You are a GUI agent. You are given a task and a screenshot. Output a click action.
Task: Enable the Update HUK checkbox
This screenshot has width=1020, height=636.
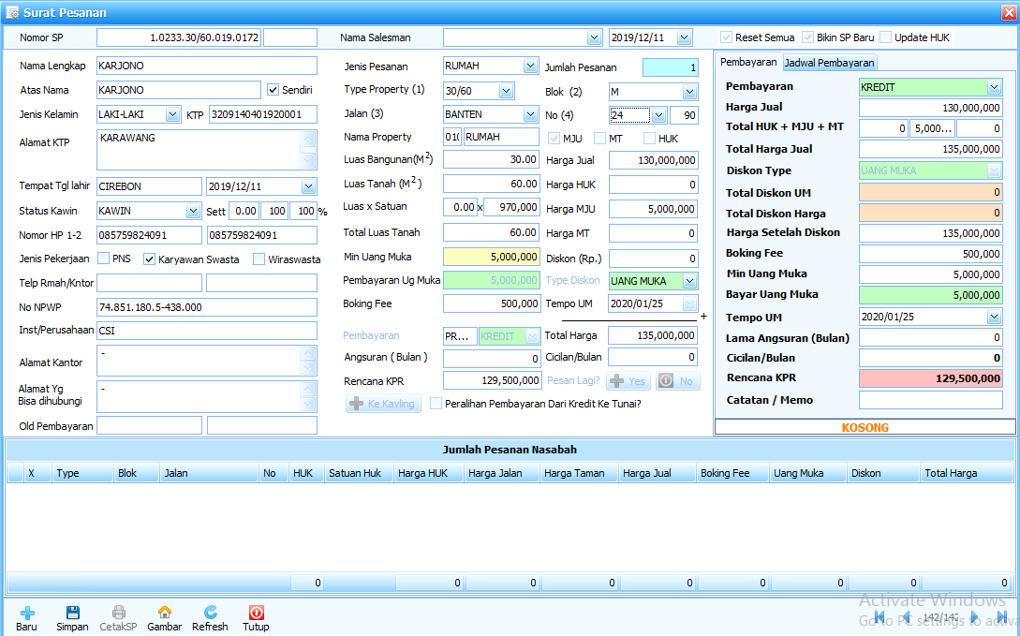(886, 37)
